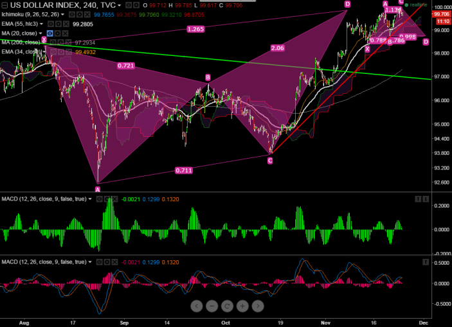The width and height of the screenshot is (452, 327).
Task: Remove the EMA (55, hlc3) indicator
Action: coord(66,24)
